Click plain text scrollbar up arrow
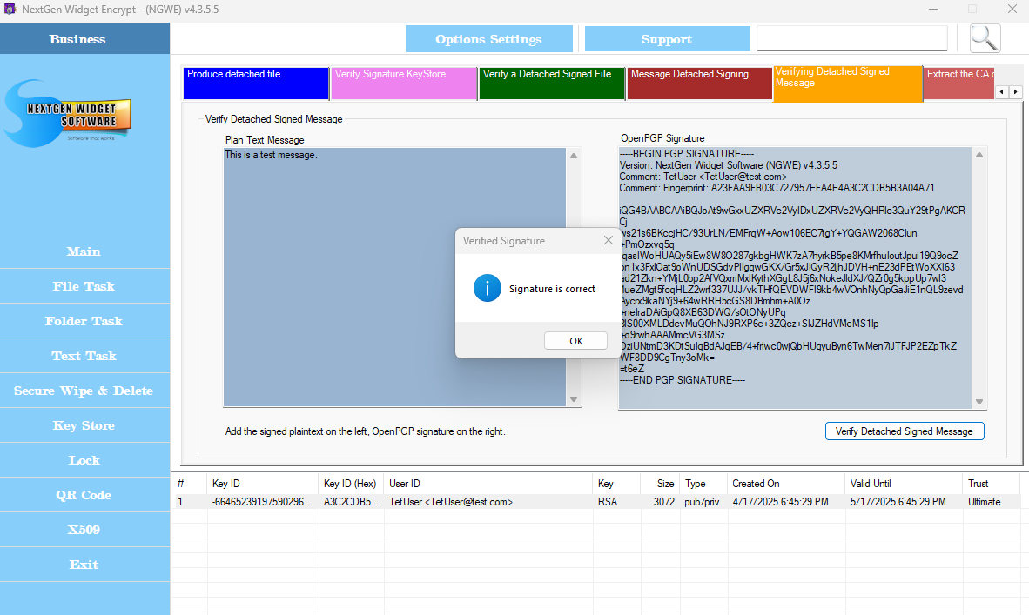Image resolution: width=1029 pixels, height=615 pixels. 574,156
